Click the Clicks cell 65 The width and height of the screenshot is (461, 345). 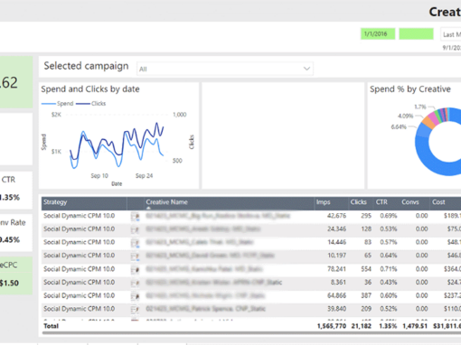[x=368, y=256]
